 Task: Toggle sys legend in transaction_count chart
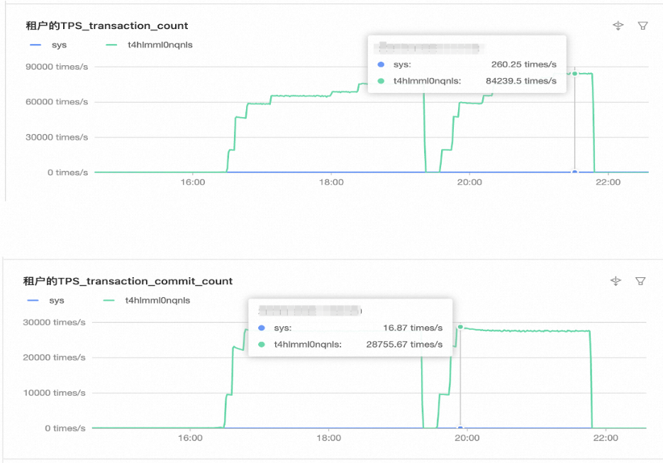[48, 45]
